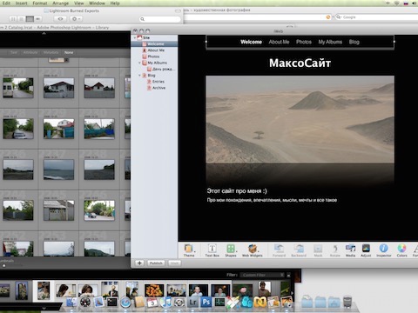418x313 pixels.
Task: Select the 'Этот сайт про меня :)' heading
Action: (237, 191)
